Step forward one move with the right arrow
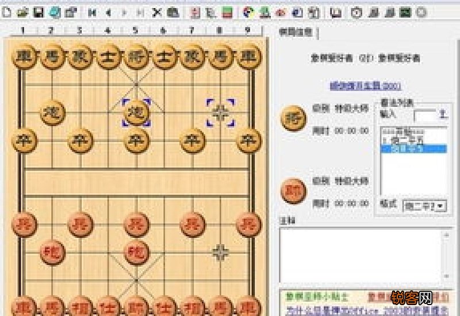The image size is (460, 316). pyautogui.click(x=124, y=13)
